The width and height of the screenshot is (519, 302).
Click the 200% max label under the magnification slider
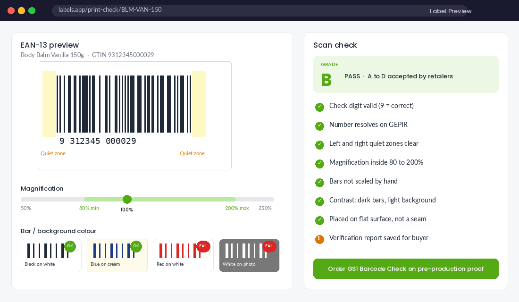click(x=237, y=208)
